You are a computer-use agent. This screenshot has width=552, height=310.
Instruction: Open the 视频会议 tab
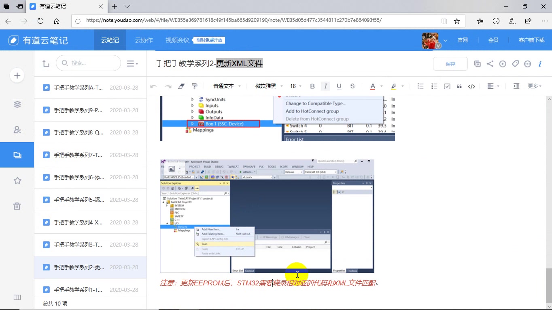point(177,40)
